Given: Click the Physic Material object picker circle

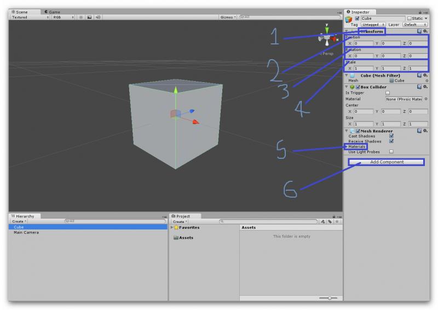Looking at the screenshot, I should (x=426, y=99).
